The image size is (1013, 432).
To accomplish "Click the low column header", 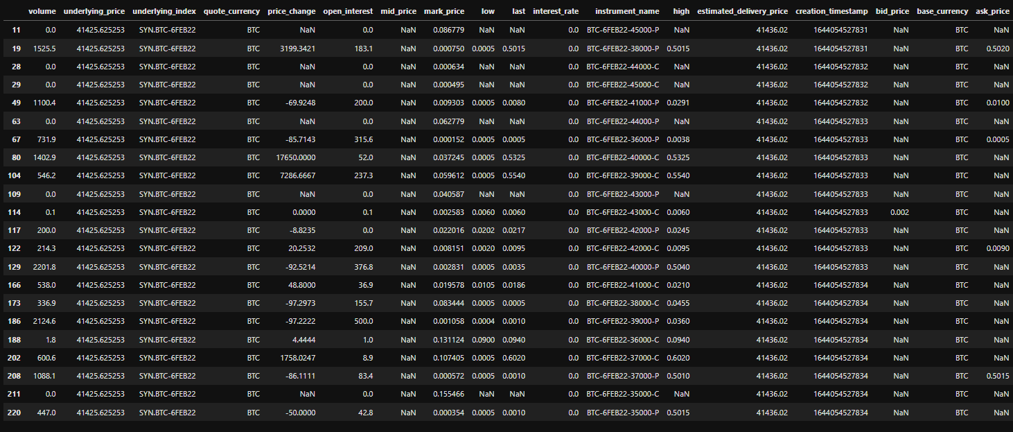I will pos(488,11).
